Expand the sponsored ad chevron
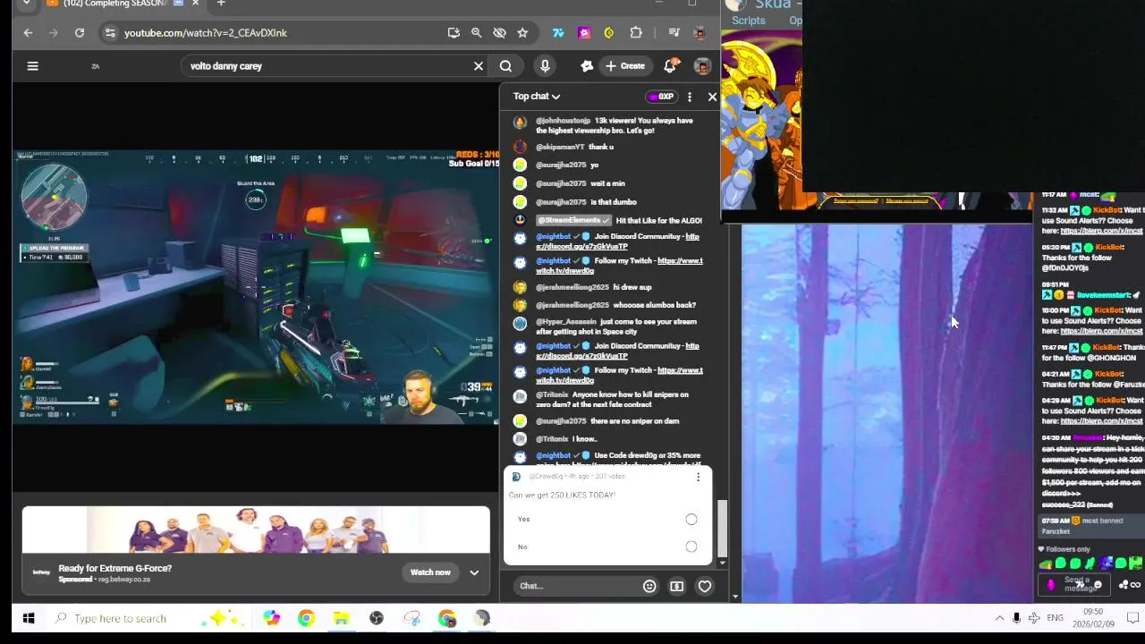Viewport: 1145px width, 644px height. tap(474, 572)
